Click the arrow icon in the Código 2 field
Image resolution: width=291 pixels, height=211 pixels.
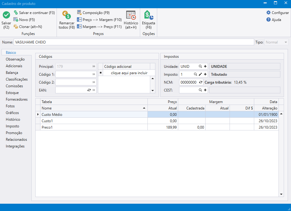point(94,82)
